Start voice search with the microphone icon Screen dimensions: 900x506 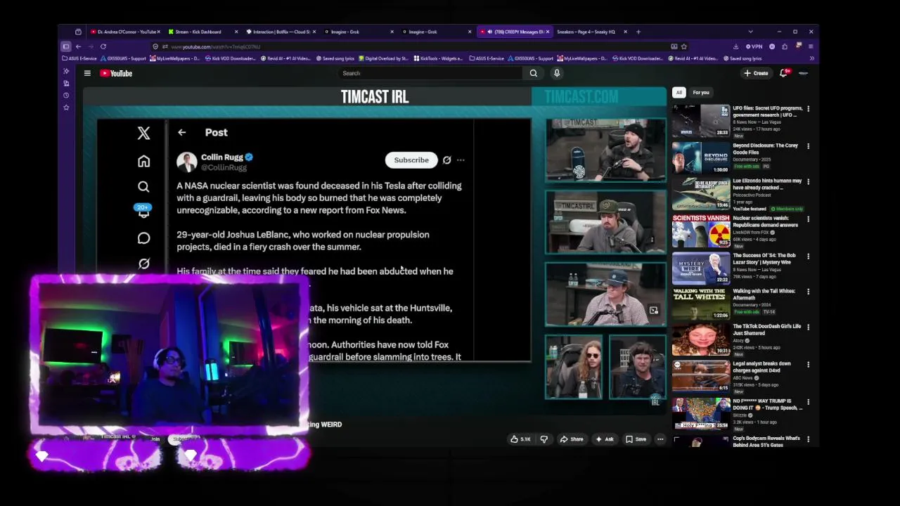(557, 73)
